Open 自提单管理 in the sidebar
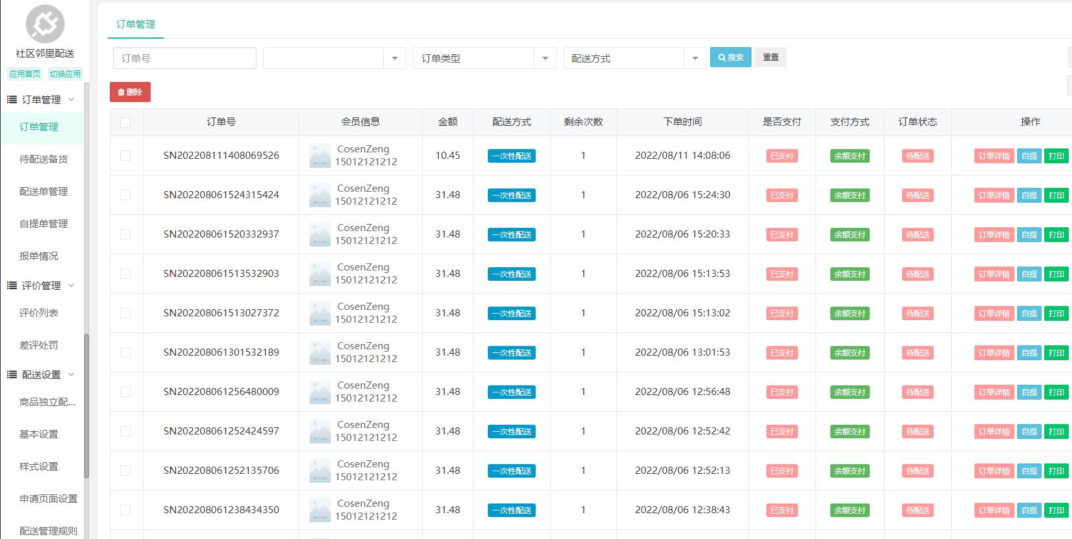 43,224
